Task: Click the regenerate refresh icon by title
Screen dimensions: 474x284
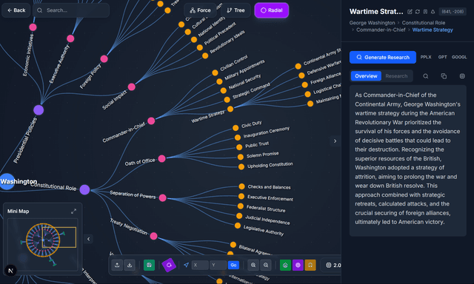Action: 418,12
